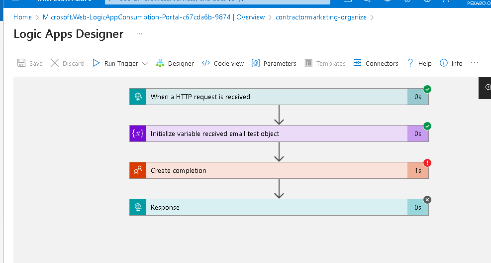Expand the Run Trigger dropdown arrow
The width and height of the screenshot is (491, 263).
coord(145,64)
